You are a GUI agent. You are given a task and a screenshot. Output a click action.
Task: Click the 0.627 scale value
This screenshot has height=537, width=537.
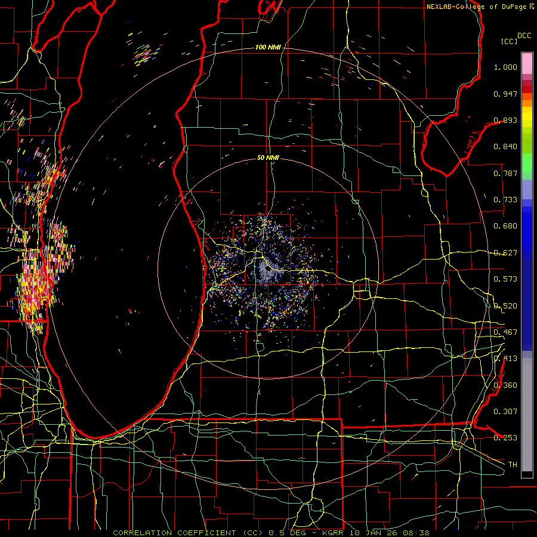click(x=505, y=253)
